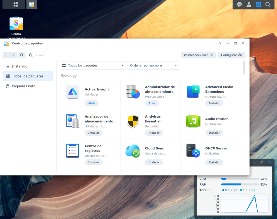Click the Analizador de almacenamiento icon
Screen dimensions: 277x219
pos(72,121)
